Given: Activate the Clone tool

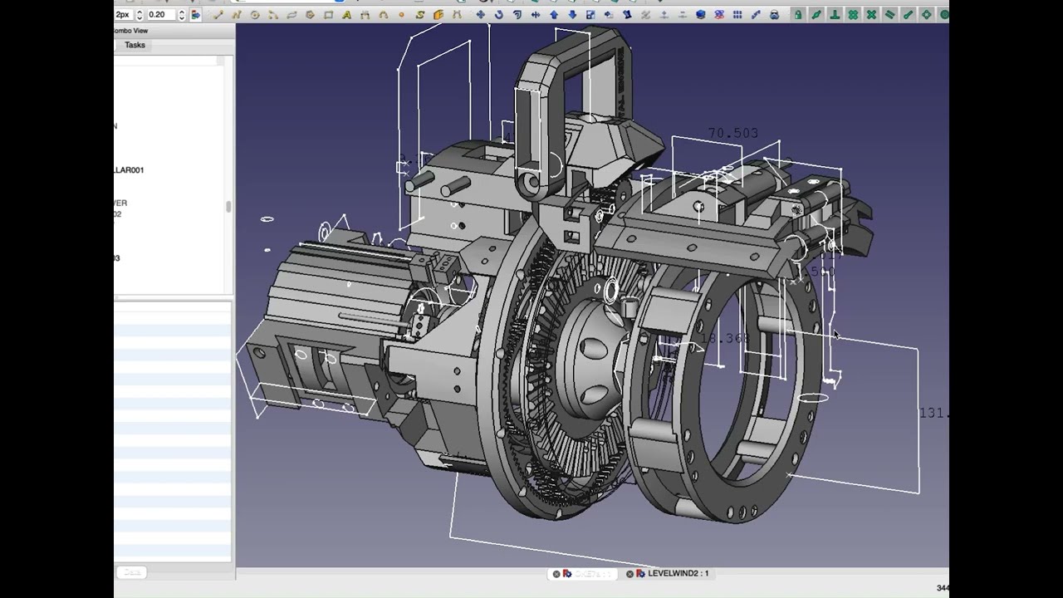Looking at the screenshot, I should [773, 15].
